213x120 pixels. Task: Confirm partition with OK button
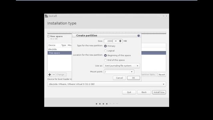133,78
